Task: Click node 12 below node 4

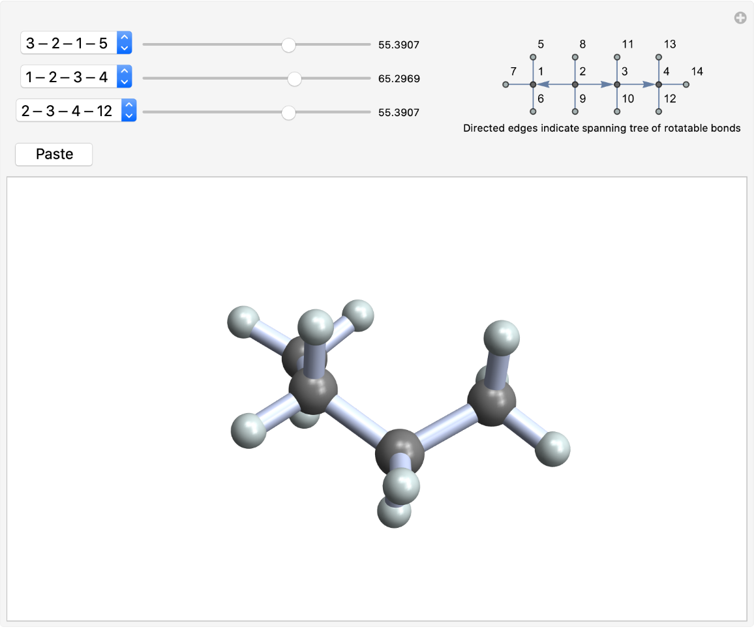Action: (659, 112)
